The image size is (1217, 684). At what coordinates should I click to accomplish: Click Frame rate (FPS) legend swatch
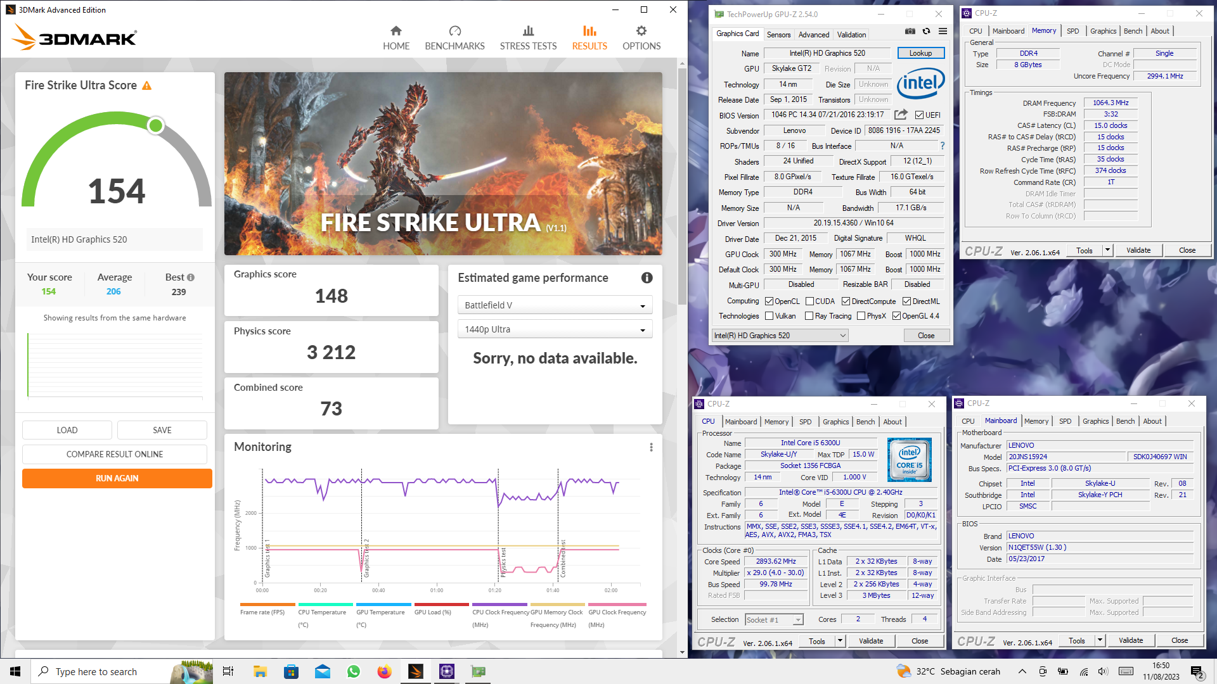267,604
